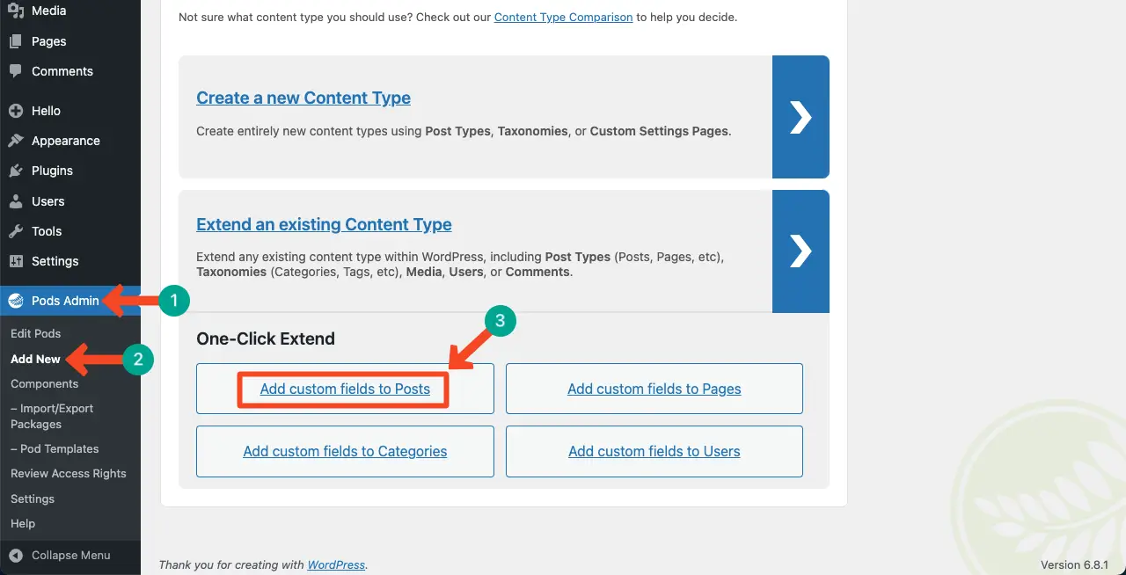
Task: Click the Plugins plug icon
Action: pos(16,171)
